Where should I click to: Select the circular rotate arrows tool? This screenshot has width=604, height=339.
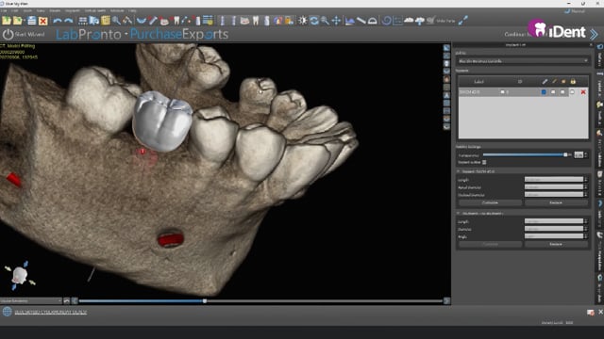tap(314, 21)
